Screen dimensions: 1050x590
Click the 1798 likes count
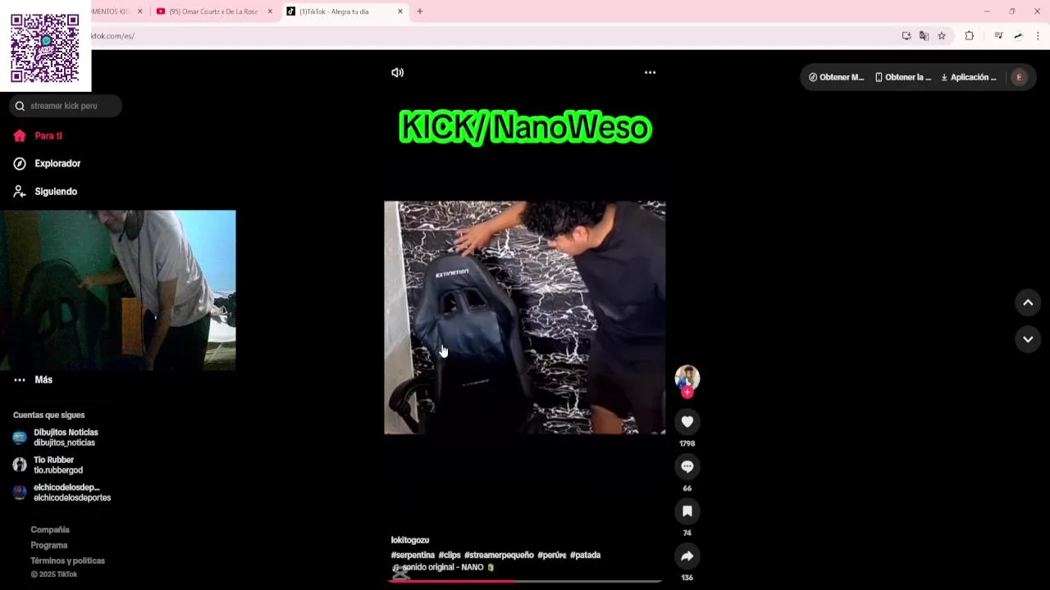pyautogui.click(x=687, y=443)
